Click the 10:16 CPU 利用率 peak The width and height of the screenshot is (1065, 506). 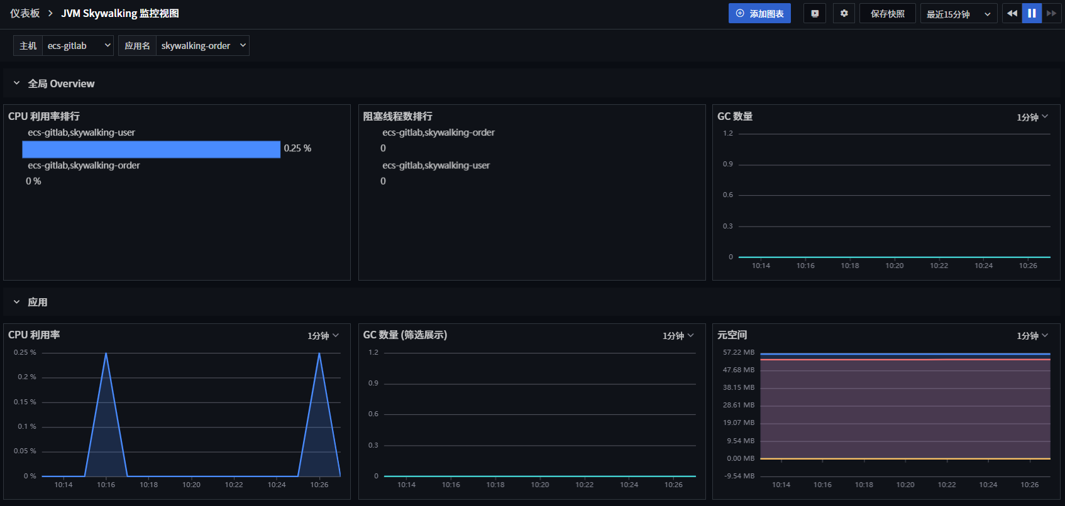(x=106, y=353)
